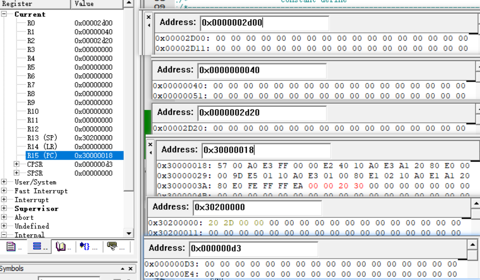Click the red byte 30 in the 0x3000003A row
The image size is (480, 280).
point(358,186)
